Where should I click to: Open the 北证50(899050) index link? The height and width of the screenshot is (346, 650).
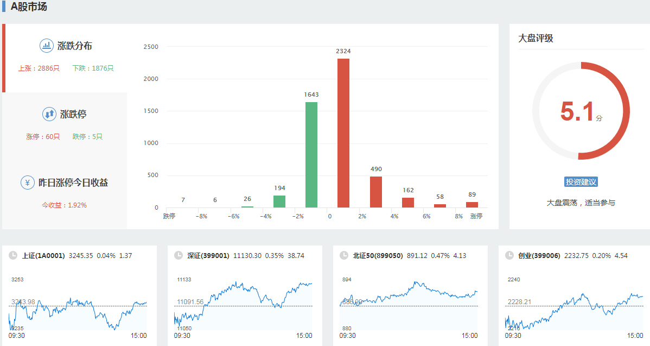point(378,255)
